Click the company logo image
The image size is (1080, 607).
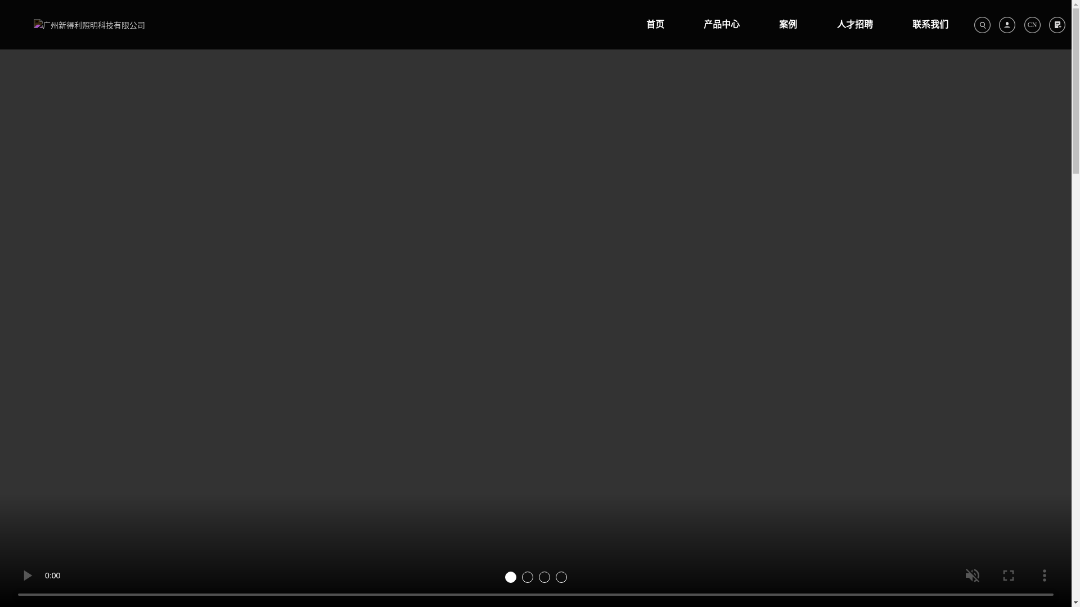[89, 25]
